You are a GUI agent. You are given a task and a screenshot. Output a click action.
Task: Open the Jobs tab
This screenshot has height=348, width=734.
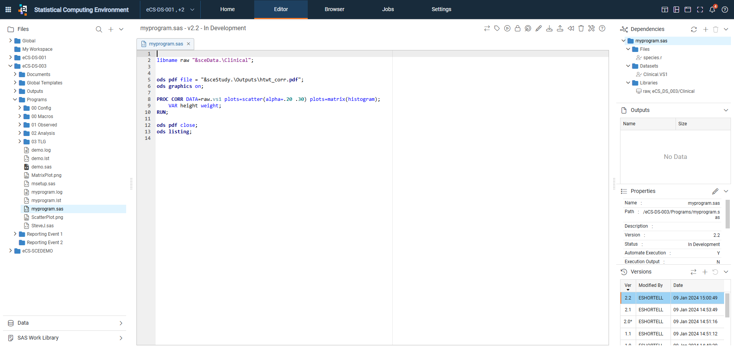388,10
